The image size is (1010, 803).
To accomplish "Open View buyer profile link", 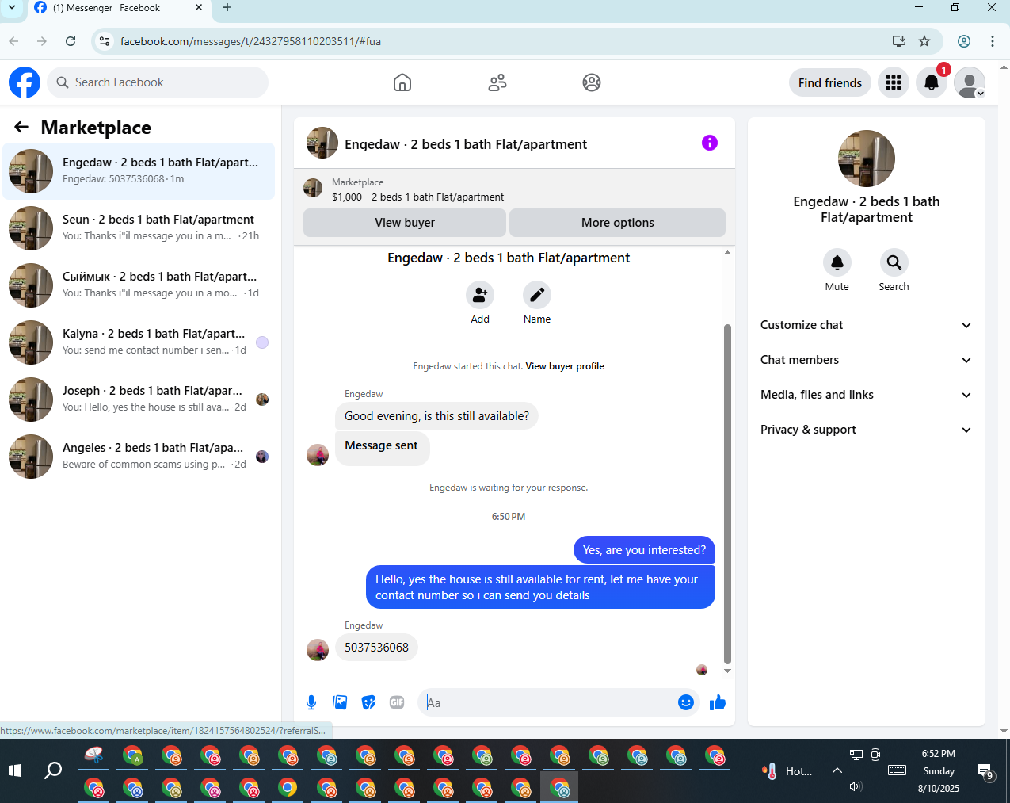I will click(x=565, y=366).
